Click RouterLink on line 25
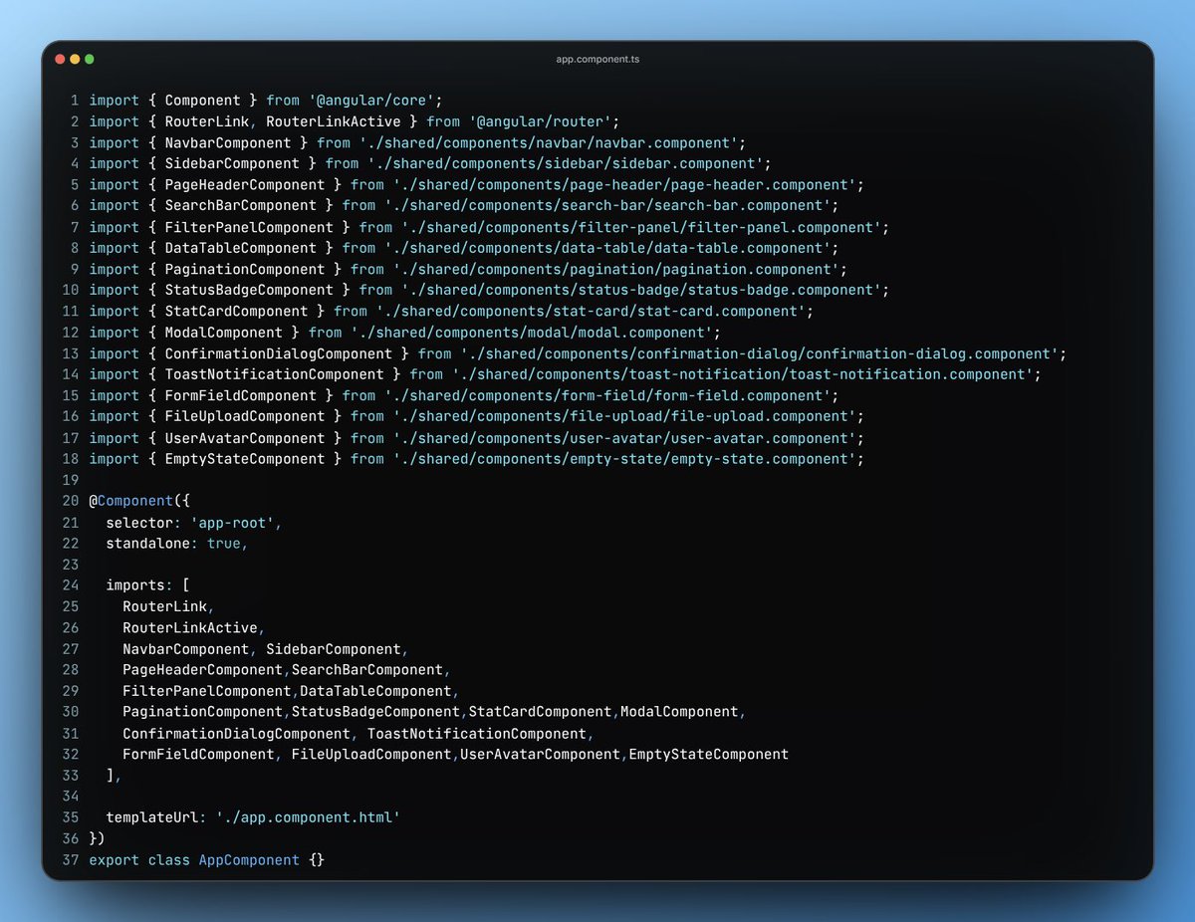 coord(164,606)
